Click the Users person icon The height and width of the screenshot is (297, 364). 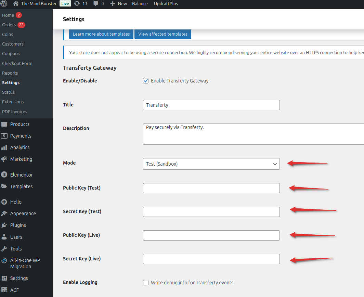tap(4, 237)
